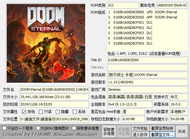Image resolution: width=190 pixels, height=139 pixels.
Task: Click the 游戏名称 game name field
Action: (x=148, y=75)
